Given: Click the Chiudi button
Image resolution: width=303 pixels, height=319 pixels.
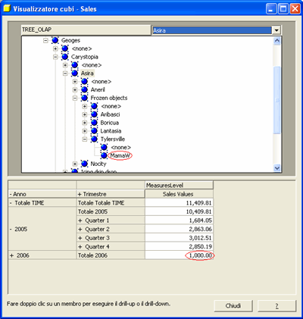Looking at the screenshot, I should pyautogui.click(x=233, y=306).
